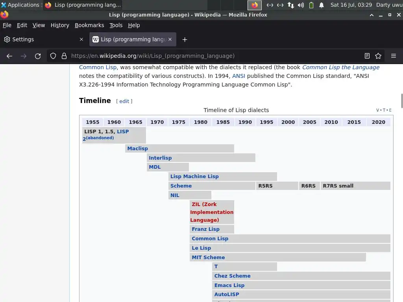
Task: View site security via padlock icon
Action: tap(64, 56)
